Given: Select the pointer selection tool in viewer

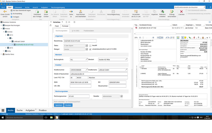Looking at the screenshot, I should click(x=183, y=38).
